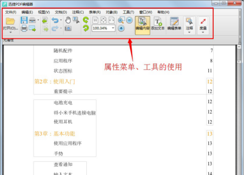
Task: Expand the undo history dropdown arrow
Action: [61, 20]
